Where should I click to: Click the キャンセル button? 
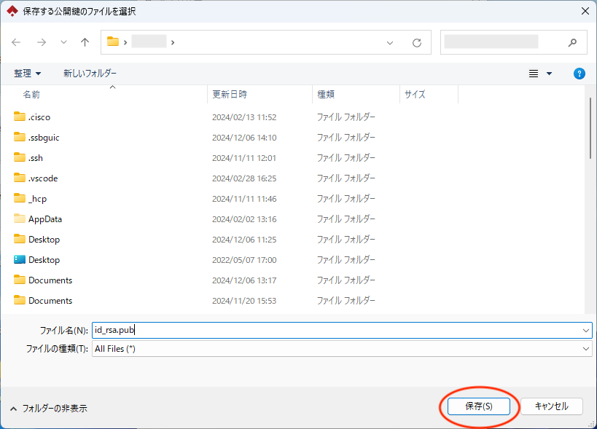551,406
